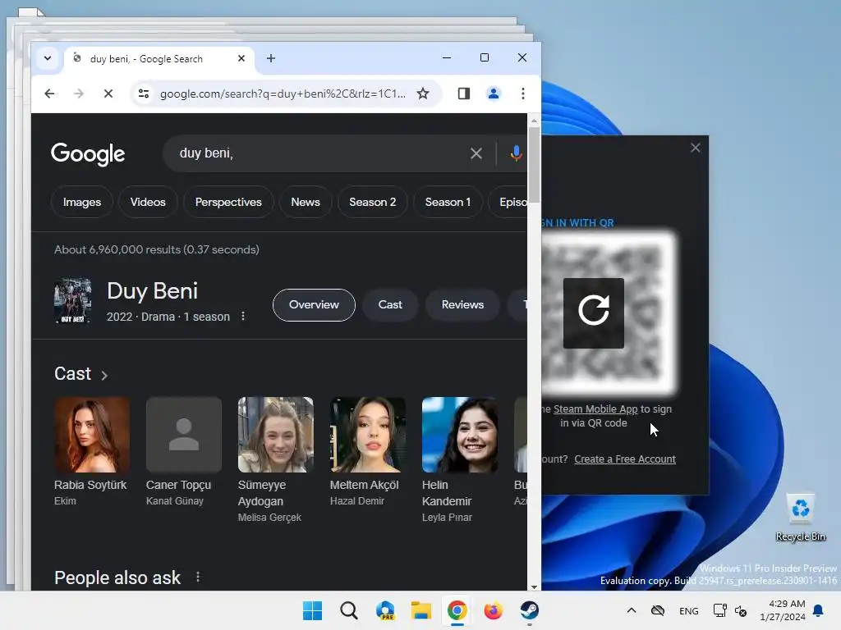841x630 pixels.
Task: Switch to Chrome in the taskbar
Action: [x=457, y=610]
